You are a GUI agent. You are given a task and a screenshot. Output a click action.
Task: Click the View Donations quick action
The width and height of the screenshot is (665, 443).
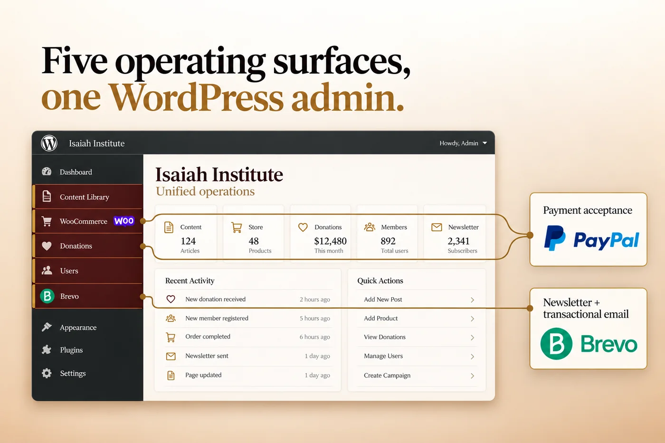(417, 338)
